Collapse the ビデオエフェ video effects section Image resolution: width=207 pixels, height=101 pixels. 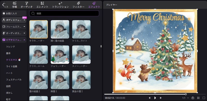24,40
